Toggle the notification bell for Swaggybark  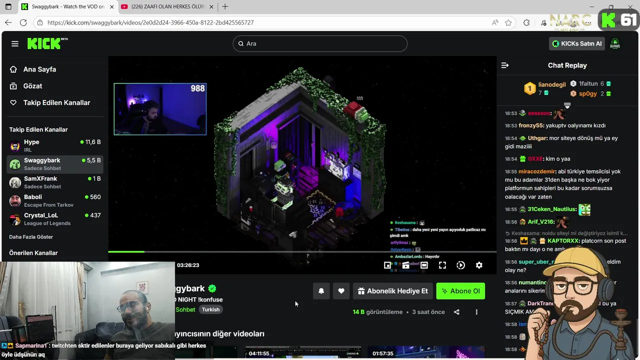321,291
